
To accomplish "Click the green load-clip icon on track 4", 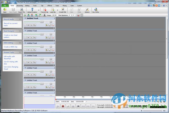I will coord(47,62).
